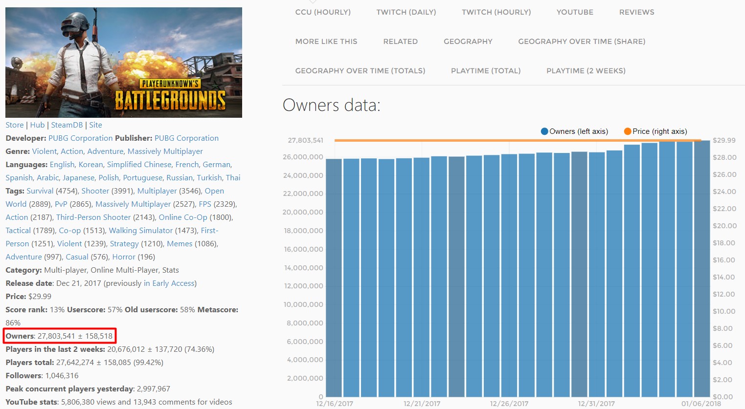
Task: Choose the Russian language link
Action: tap(180, 178)
